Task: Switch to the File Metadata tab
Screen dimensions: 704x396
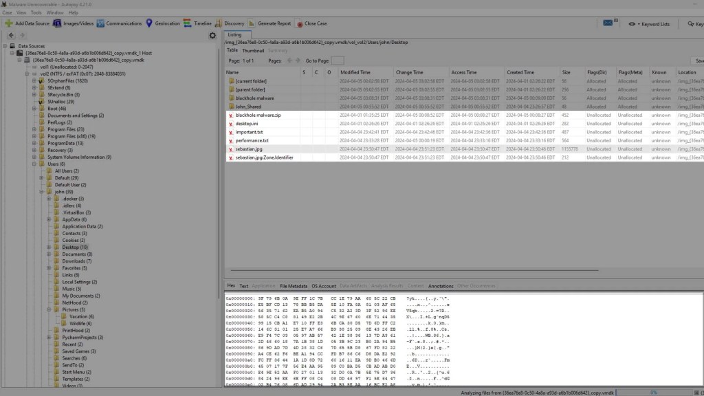Action: click(x=294, y=285)
